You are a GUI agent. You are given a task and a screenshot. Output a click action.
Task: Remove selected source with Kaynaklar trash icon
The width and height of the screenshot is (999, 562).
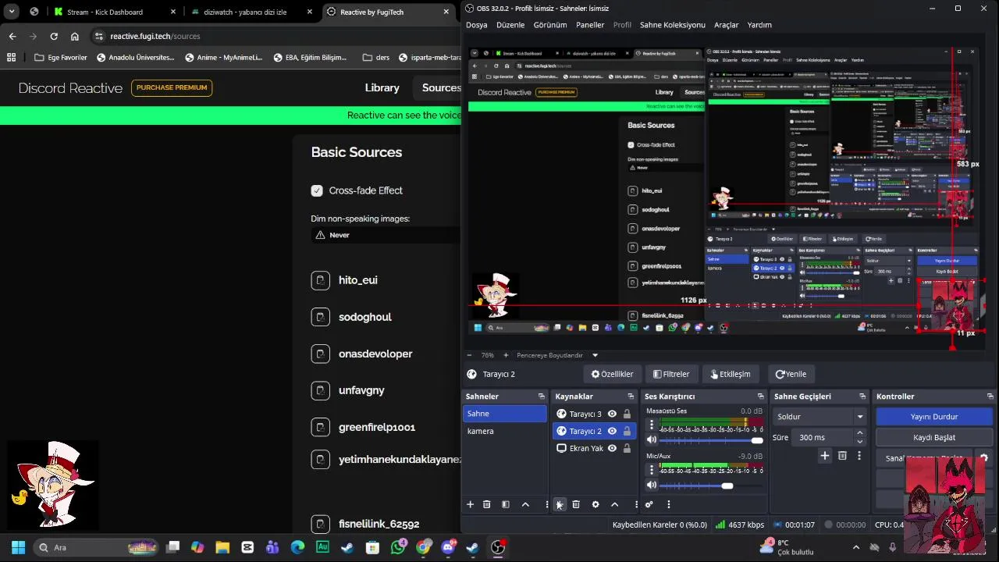[x=576, y=504]
